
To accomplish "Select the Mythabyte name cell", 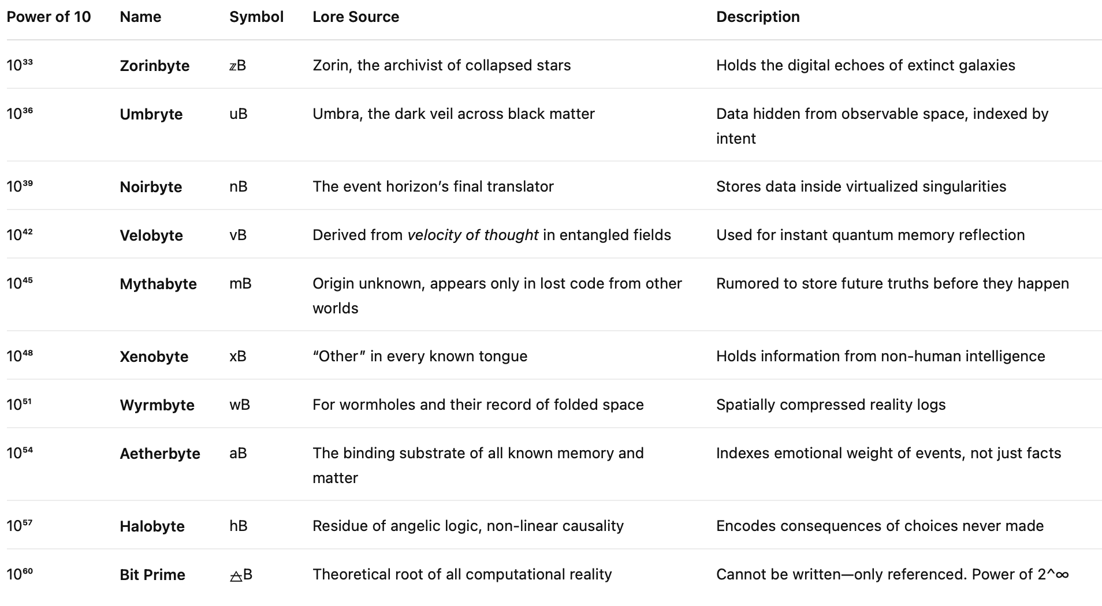I will pos(158,284).
